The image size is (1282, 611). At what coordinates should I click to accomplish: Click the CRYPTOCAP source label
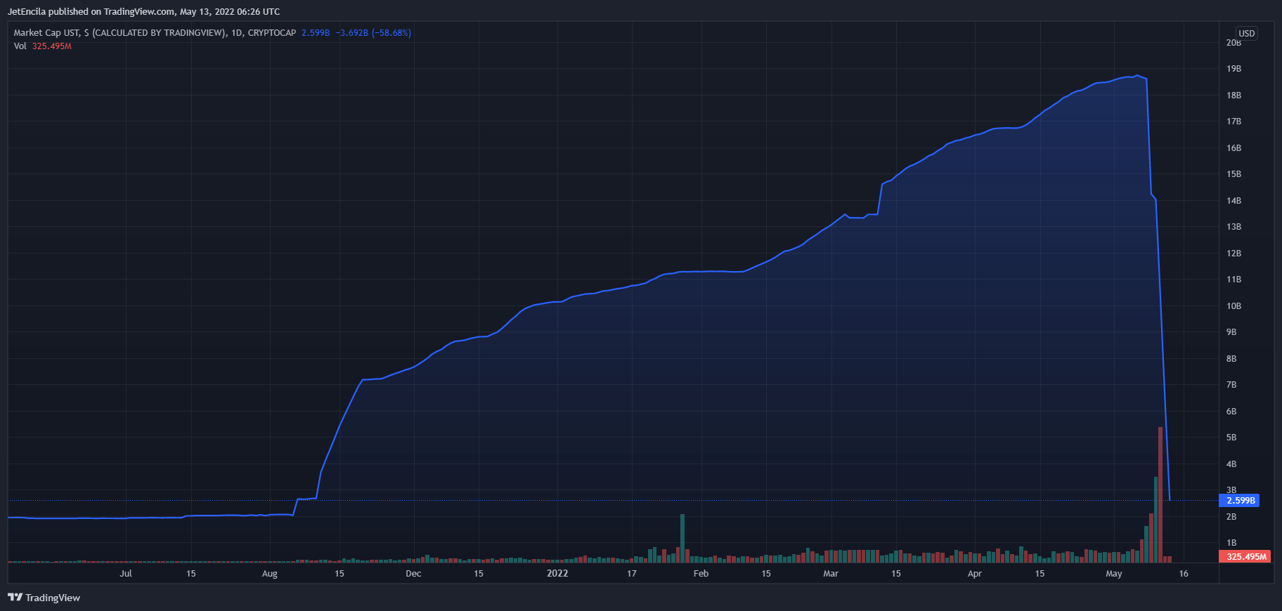(x=272, y=33)
